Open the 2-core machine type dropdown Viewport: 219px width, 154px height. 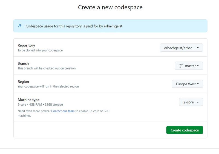tap(191, 102)
